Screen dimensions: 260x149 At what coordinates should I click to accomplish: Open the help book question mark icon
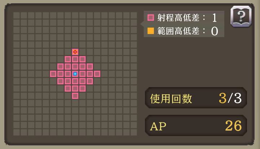coord(241,17)
